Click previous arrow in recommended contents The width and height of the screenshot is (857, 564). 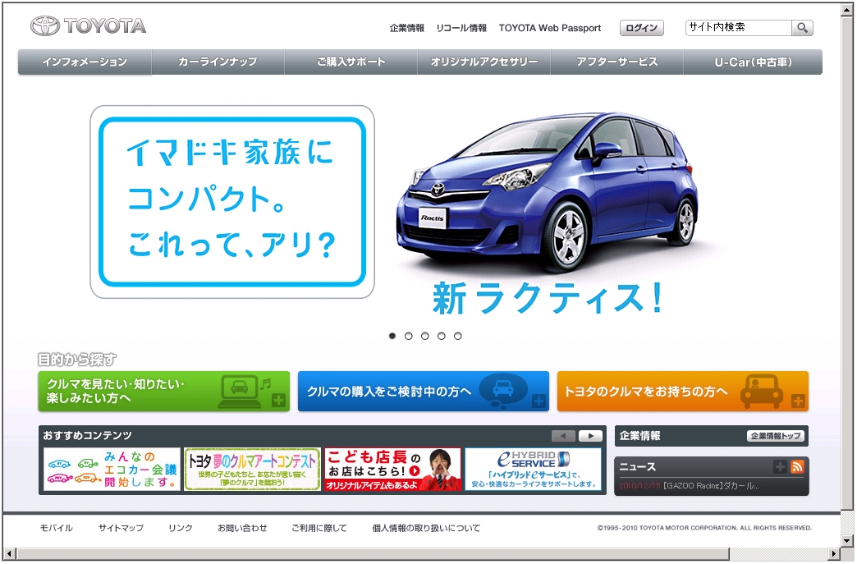coord(563,436)
